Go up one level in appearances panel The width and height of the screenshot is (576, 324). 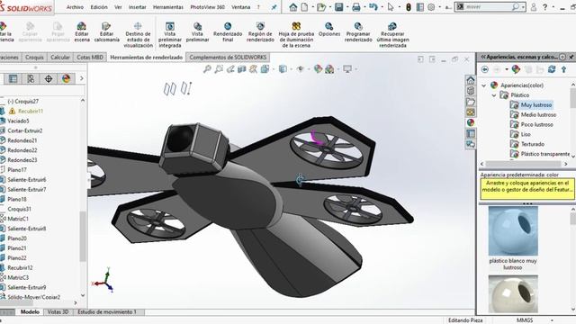[563, 69]
